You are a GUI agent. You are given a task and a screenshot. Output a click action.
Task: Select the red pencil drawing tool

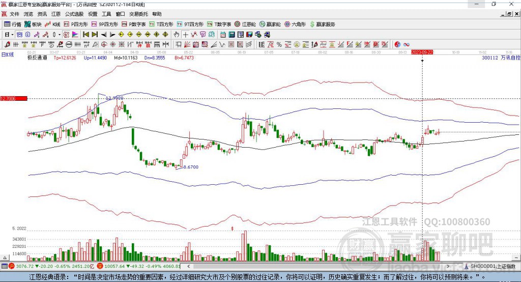(x=7, y=44)
